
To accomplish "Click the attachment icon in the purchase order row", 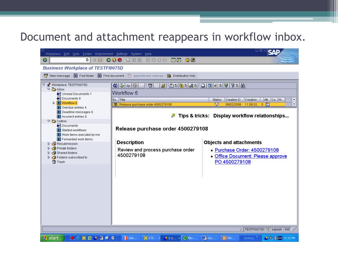I will click(267, 104).
